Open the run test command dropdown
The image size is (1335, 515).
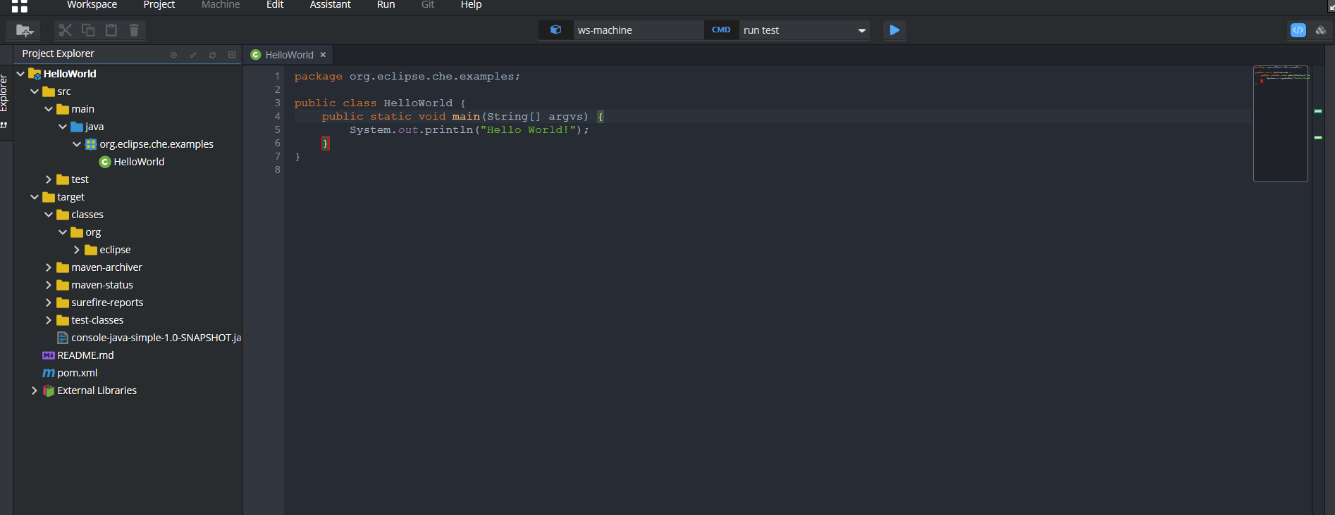tap(861, 30)
